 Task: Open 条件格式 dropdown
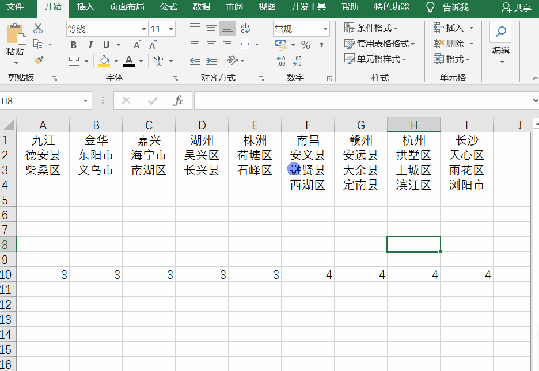coord(371,28)
